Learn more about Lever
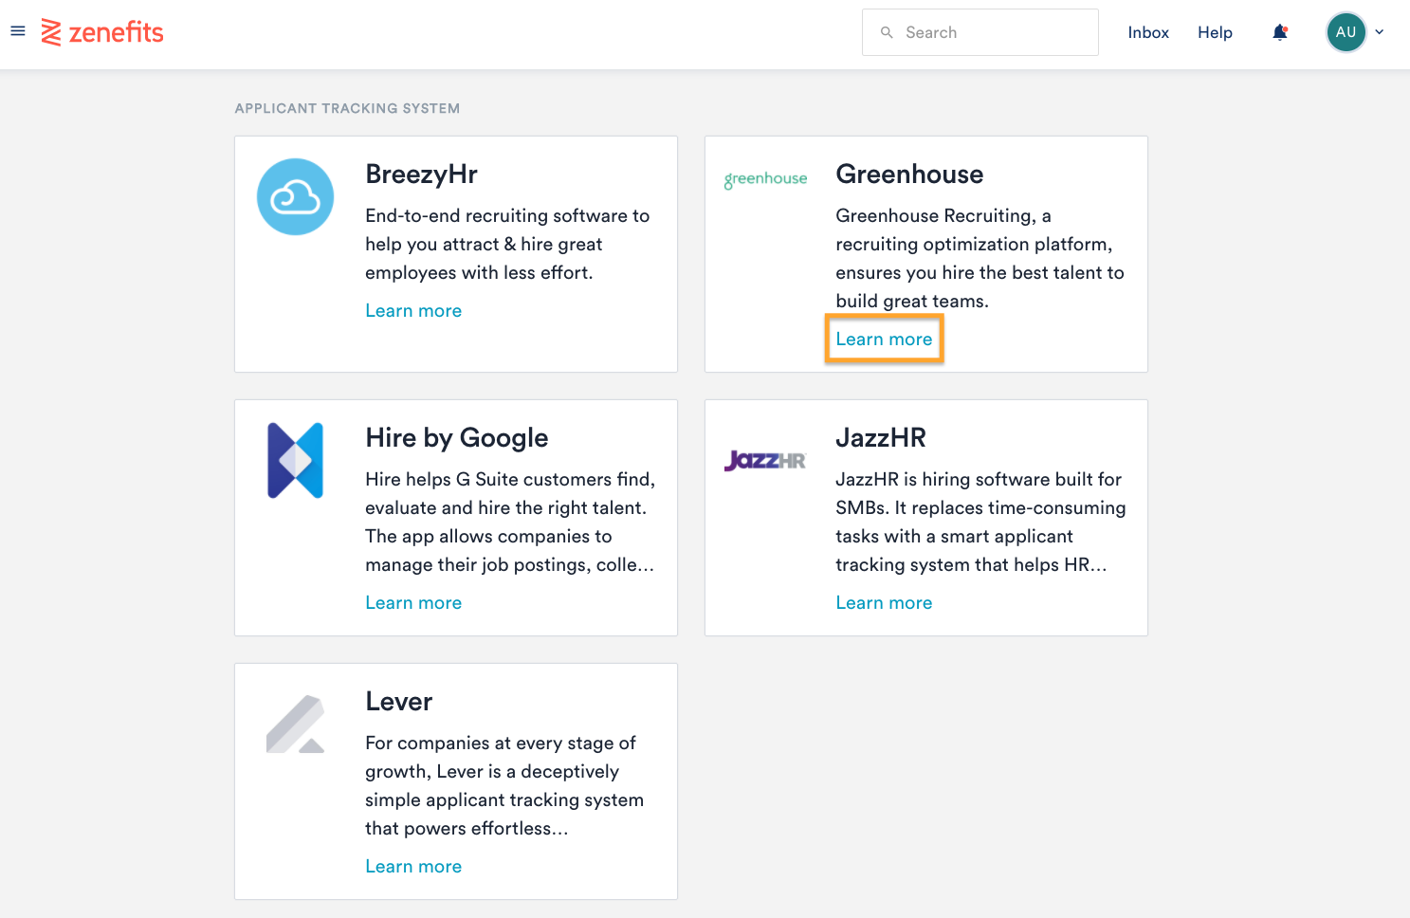The image size is (1410, 918). (413, 867)
